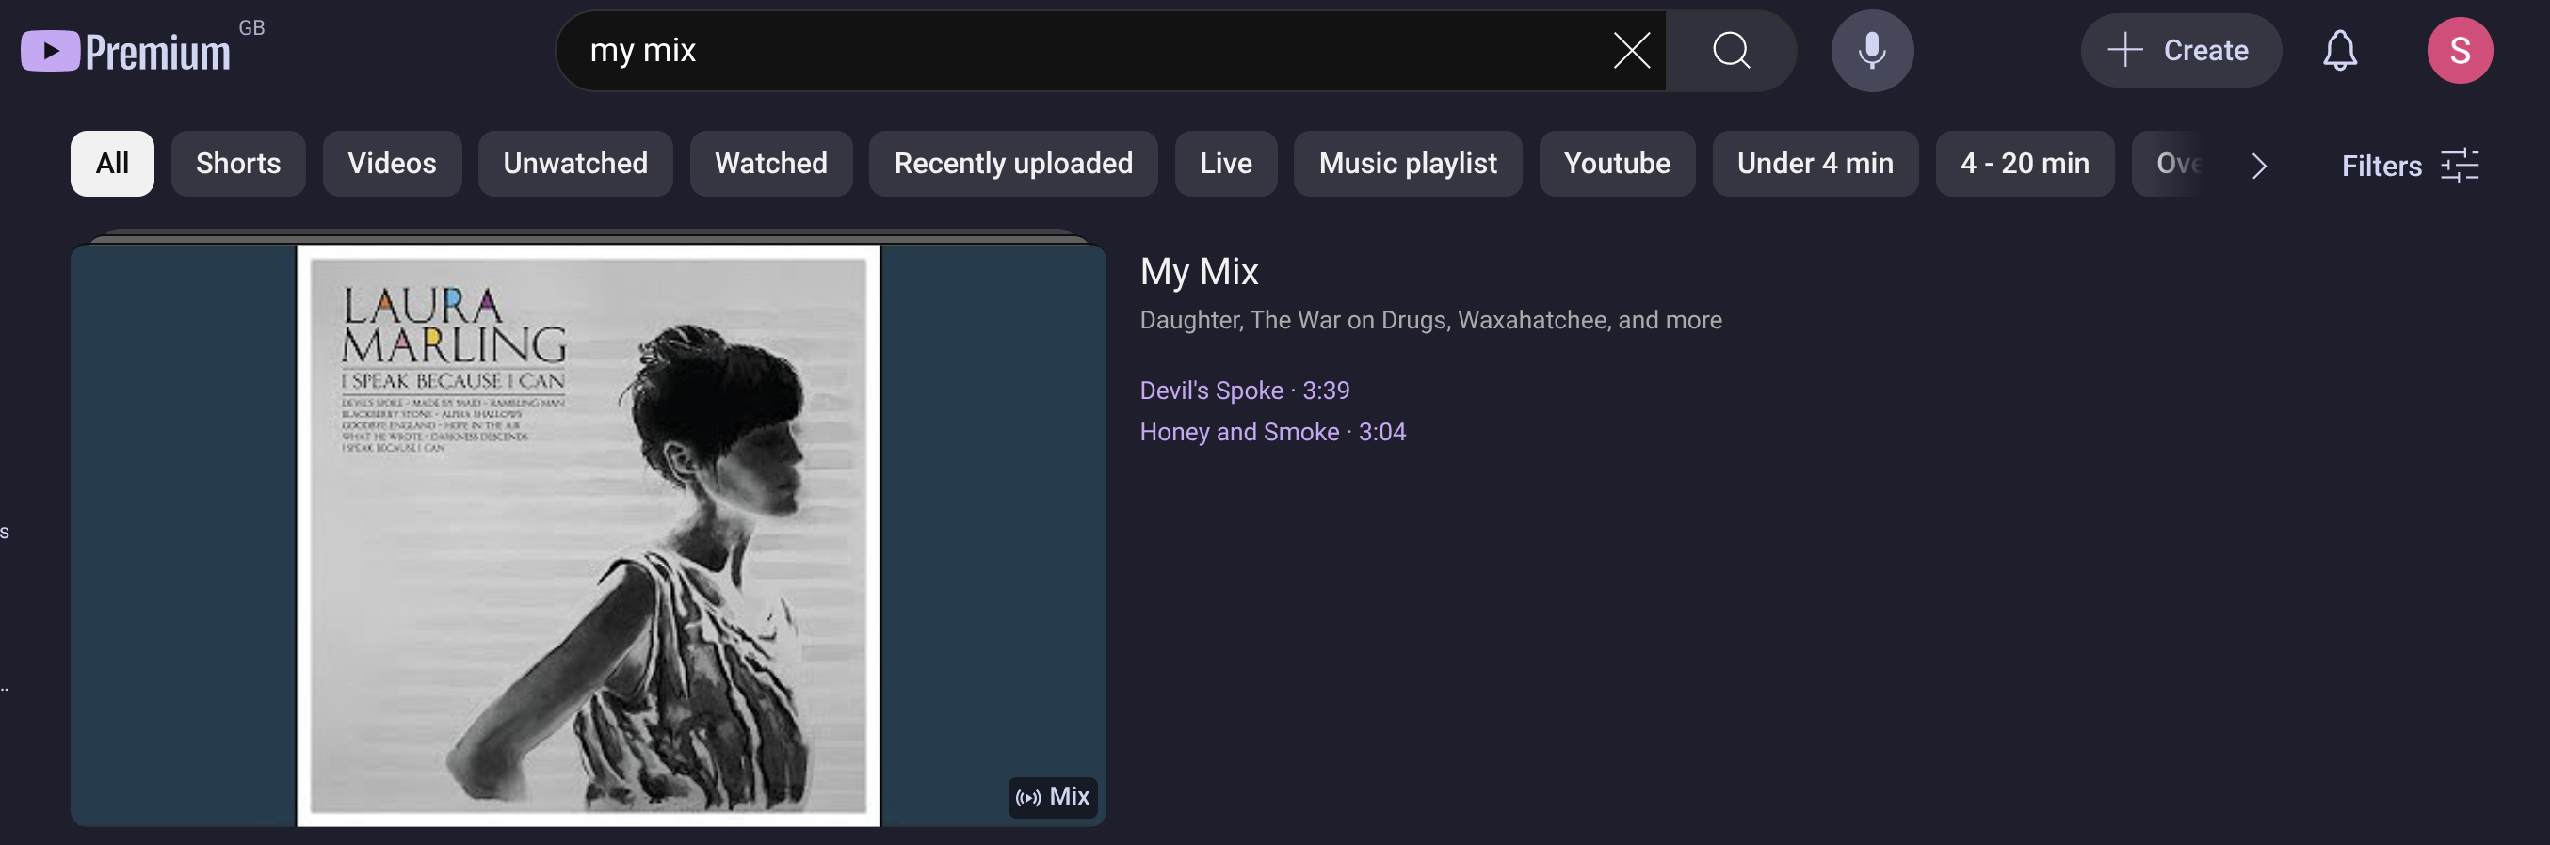Select the Music playlist chip
This screenshot has height=845, width=2550.
point(1407,164)
